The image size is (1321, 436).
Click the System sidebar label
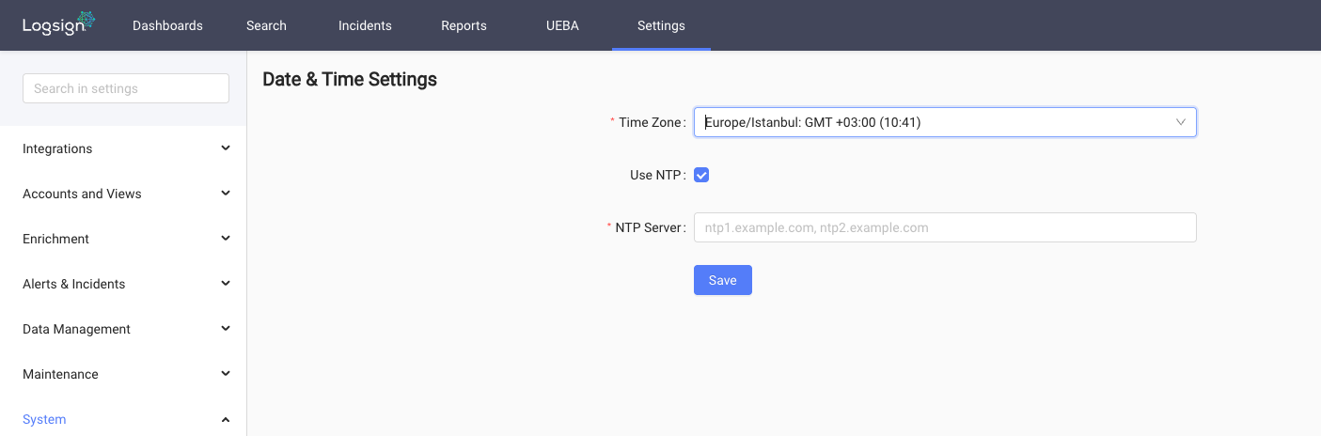point(44,419)
